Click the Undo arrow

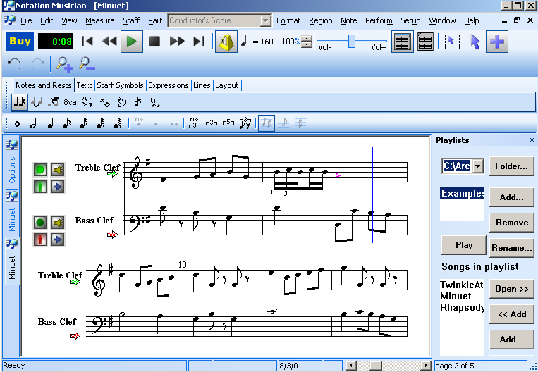[14, 64]
